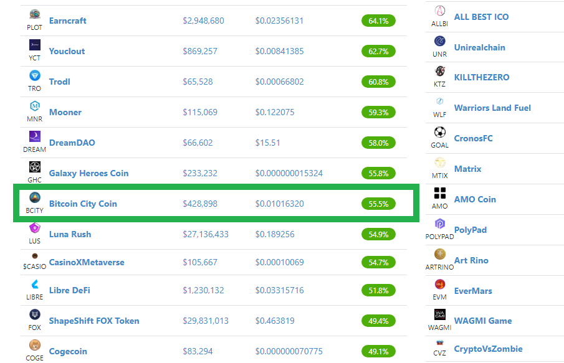Open the KILLTHEZERO link
564x363 pixels.
click(482, 77)
